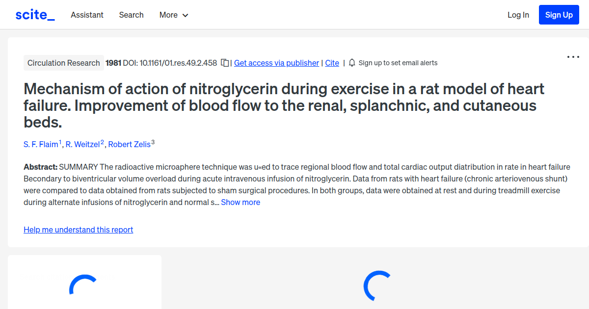Click the Sign Up button
This screenshot has height=309, width=589.
(559, 15)
